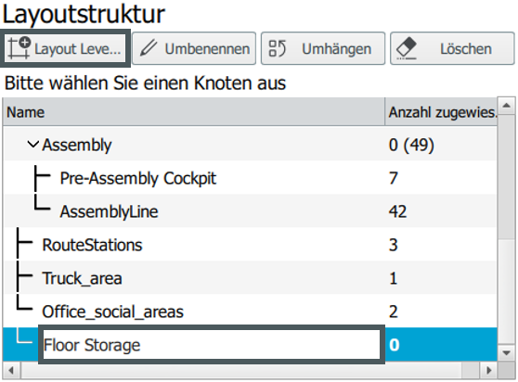Collapse the Assembly tree node
This screenshot has height=382, width=518.
[x=32, y=144]
